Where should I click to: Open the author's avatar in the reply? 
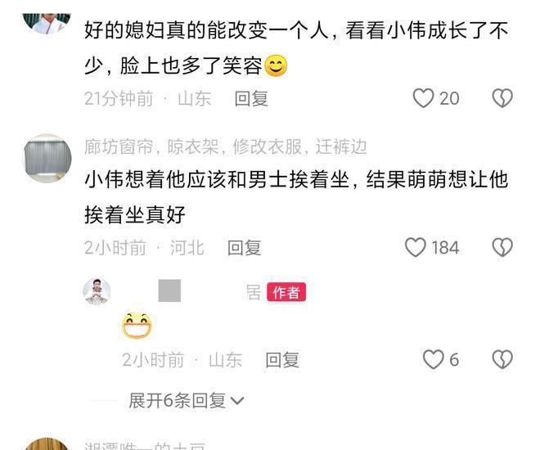tap(97, 291)
